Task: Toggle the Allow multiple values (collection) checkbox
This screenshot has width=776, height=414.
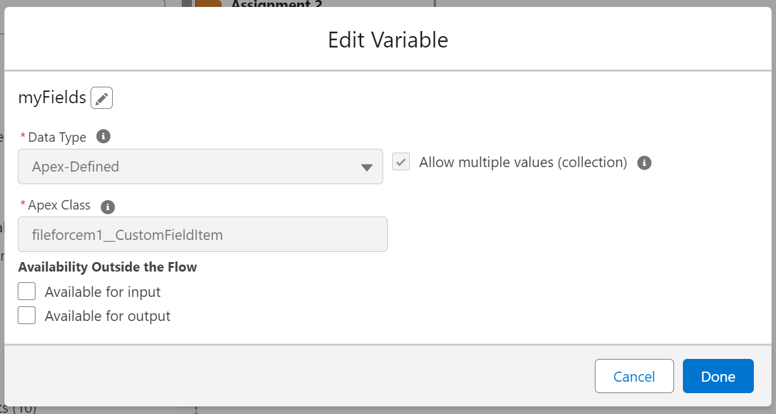Action: click(x=400, y=162)
